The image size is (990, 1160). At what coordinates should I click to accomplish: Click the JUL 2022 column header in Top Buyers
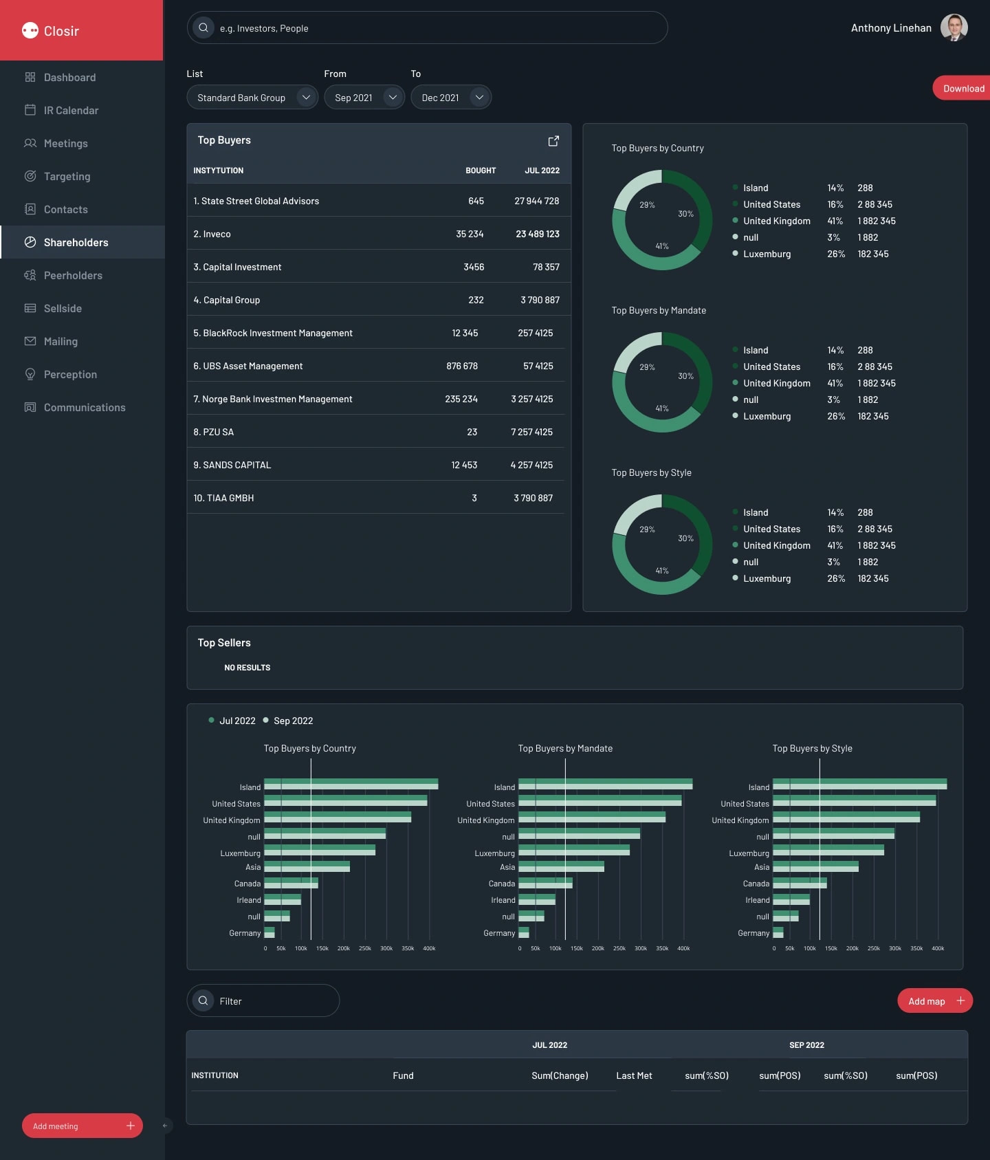[x=542, y=171]
